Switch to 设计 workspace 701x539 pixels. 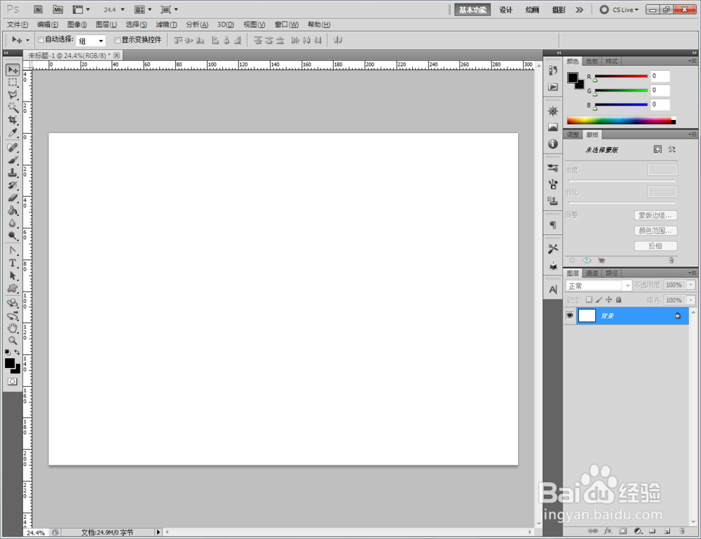(505, 10)
